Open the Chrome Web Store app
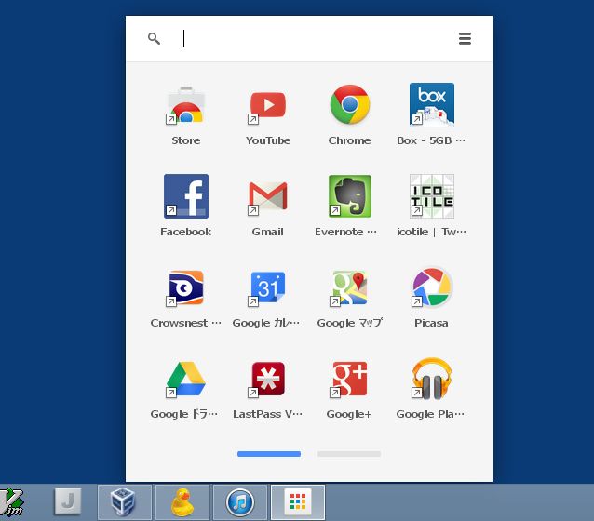This screenshot has width=594, height=521. (185, 105)
